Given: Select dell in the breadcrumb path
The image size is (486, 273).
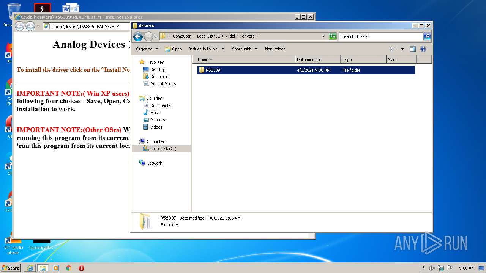Looking at the screenshot, I should 232,36.
